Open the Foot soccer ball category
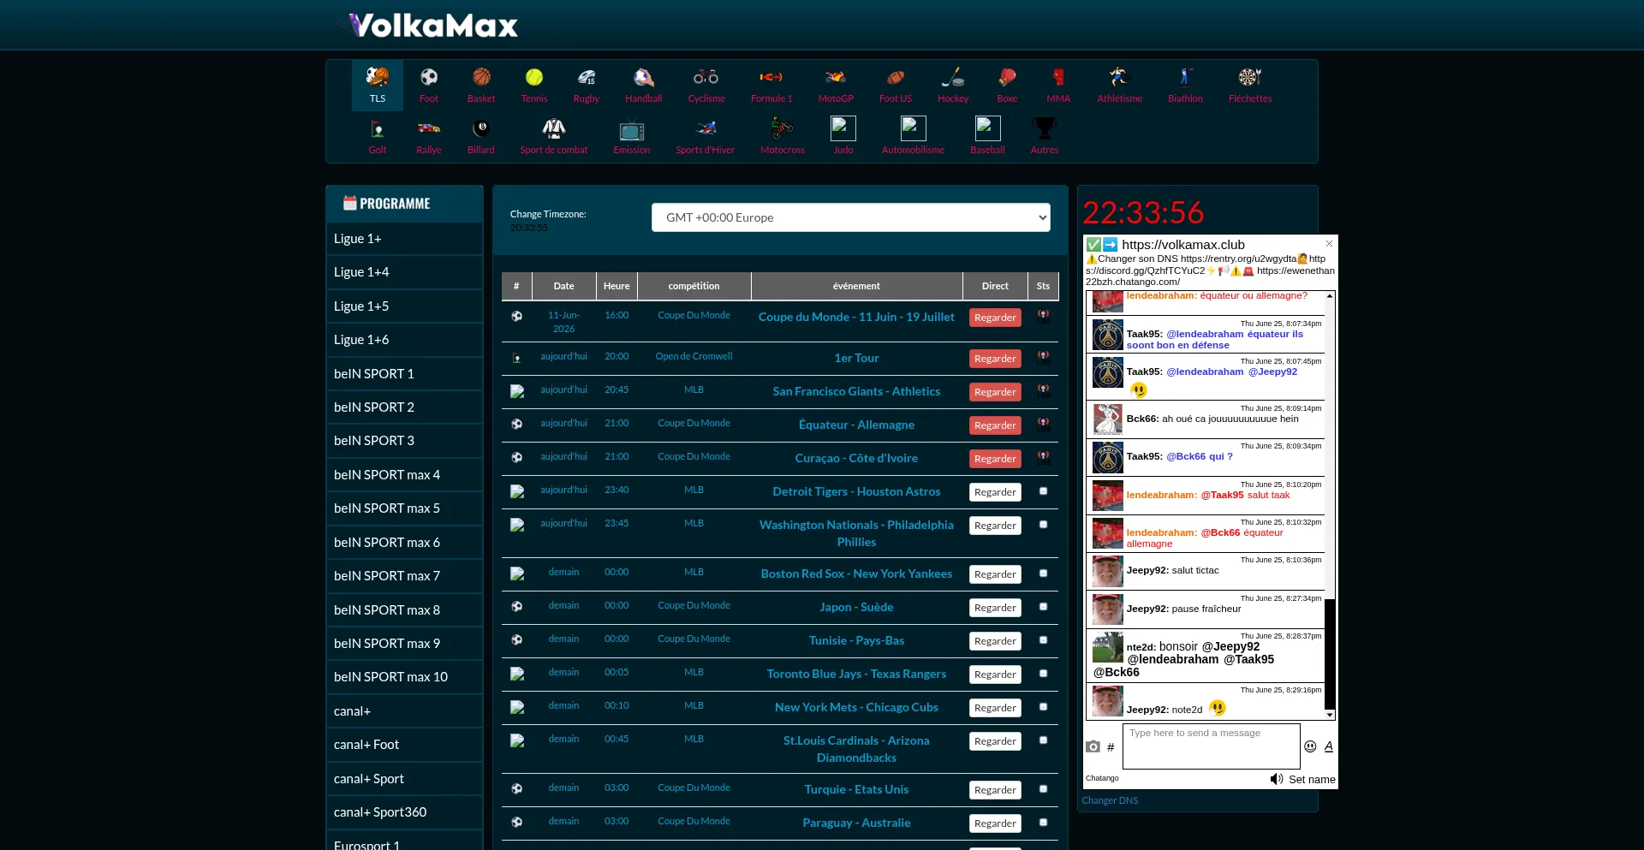The image size is (1644, 850). tap(429, 78)
